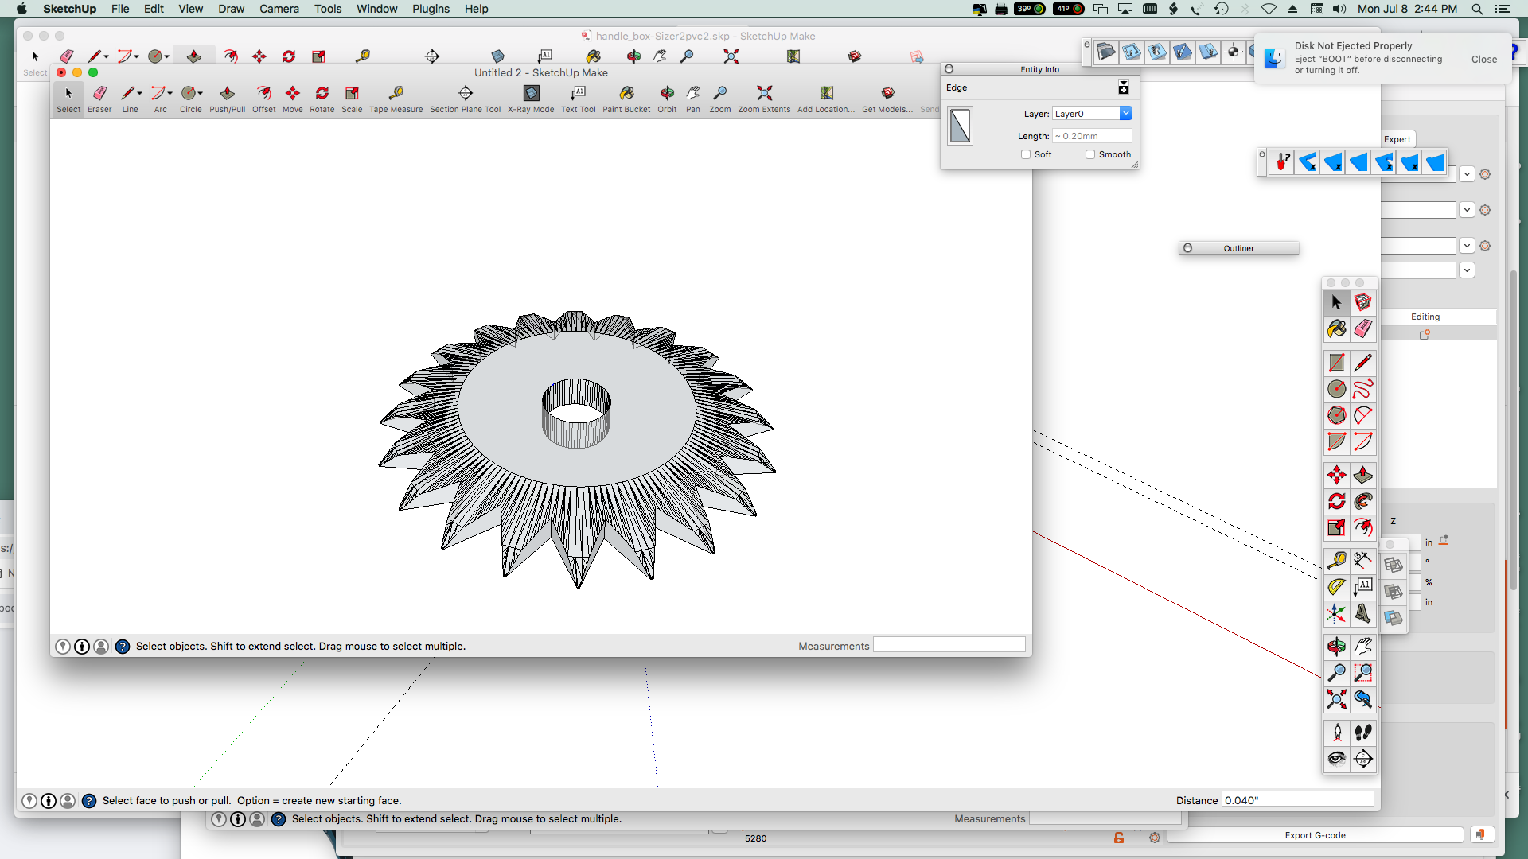Enable the Smooth edge checkbox
Image resolution: width=1528 pixels, height=859 pixels.
click(x=1090, y=155)
